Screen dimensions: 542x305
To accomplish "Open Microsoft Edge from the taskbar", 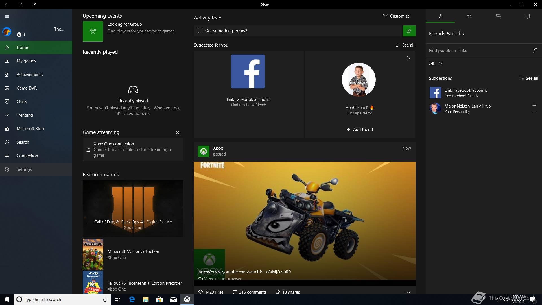I will [x=132, y=299].
